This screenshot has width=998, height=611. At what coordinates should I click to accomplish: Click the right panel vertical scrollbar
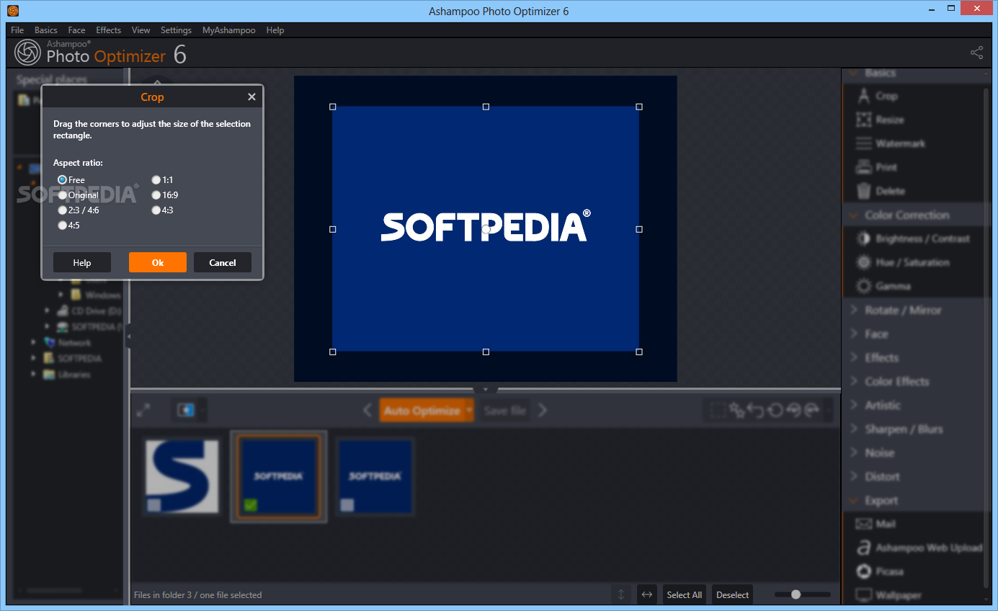[x=987, y=337]
